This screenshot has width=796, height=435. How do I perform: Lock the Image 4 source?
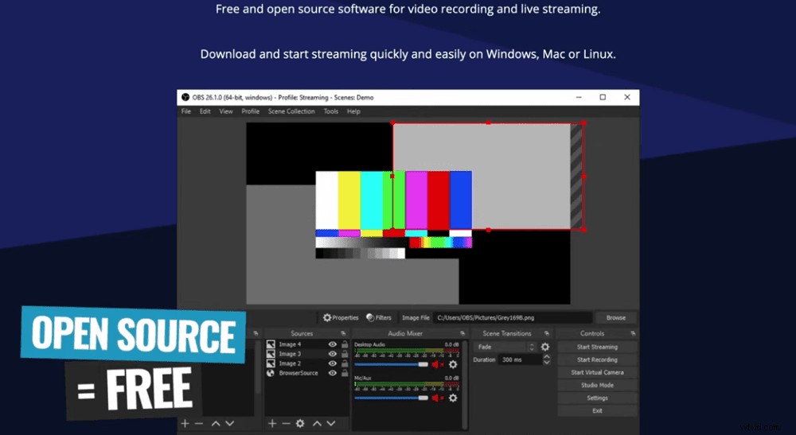point(345,344)
